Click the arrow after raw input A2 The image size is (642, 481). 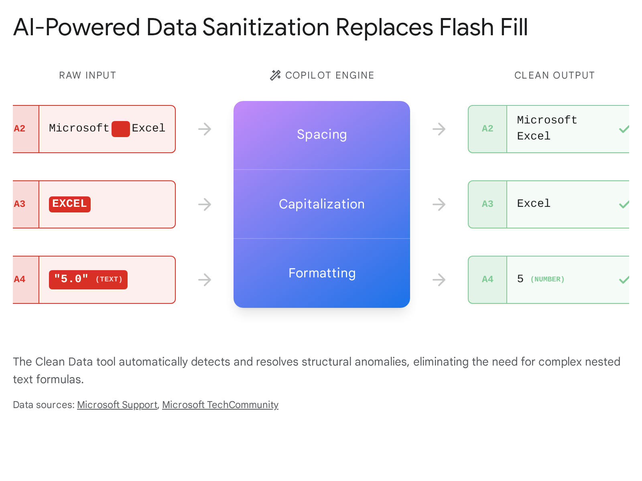click(205, 129)
